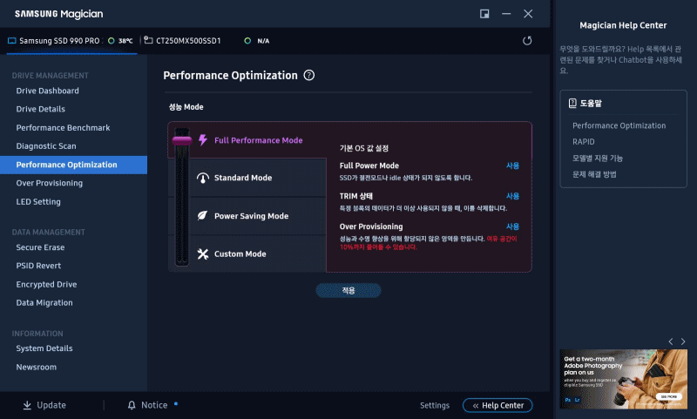Show next ad banner with right chevron

pyautogui.click(x=683, y=341)
